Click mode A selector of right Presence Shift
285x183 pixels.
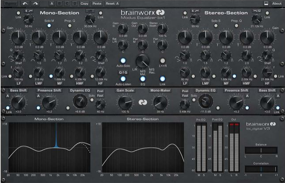(247, 96)
